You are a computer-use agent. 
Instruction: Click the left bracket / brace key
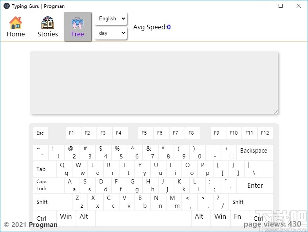coord(221,169)
